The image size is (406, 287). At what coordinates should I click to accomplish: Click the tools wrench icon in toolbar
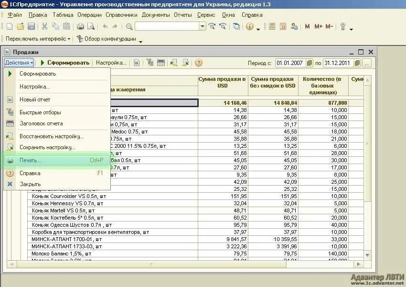[x=343, y=26]
